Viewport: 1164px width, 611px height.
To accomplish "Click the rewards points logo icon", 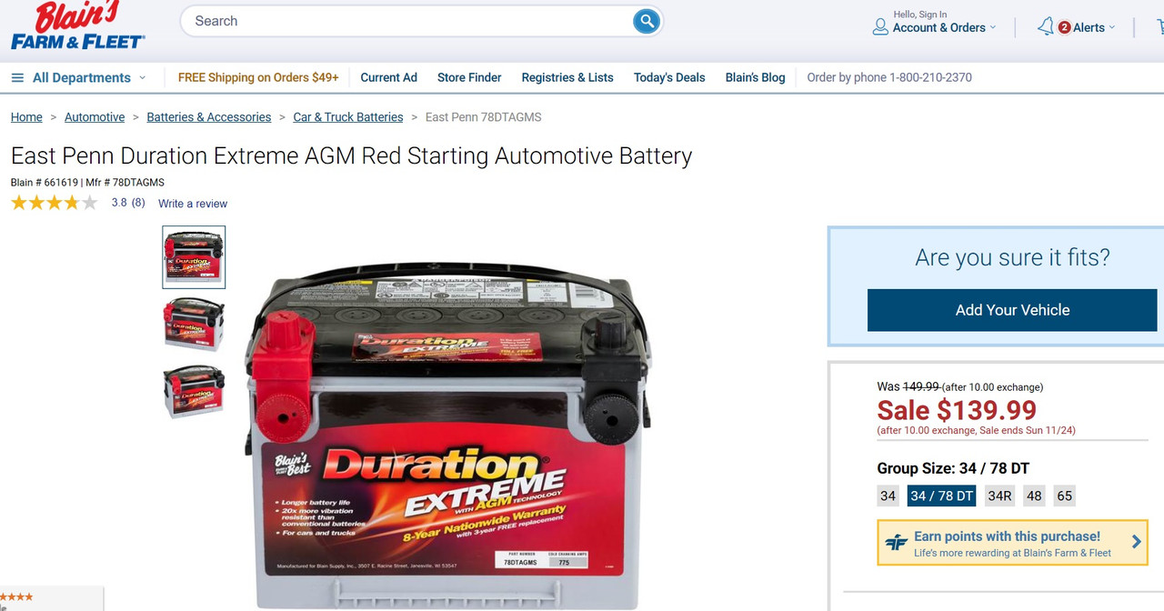I will (x=897, y=543).
